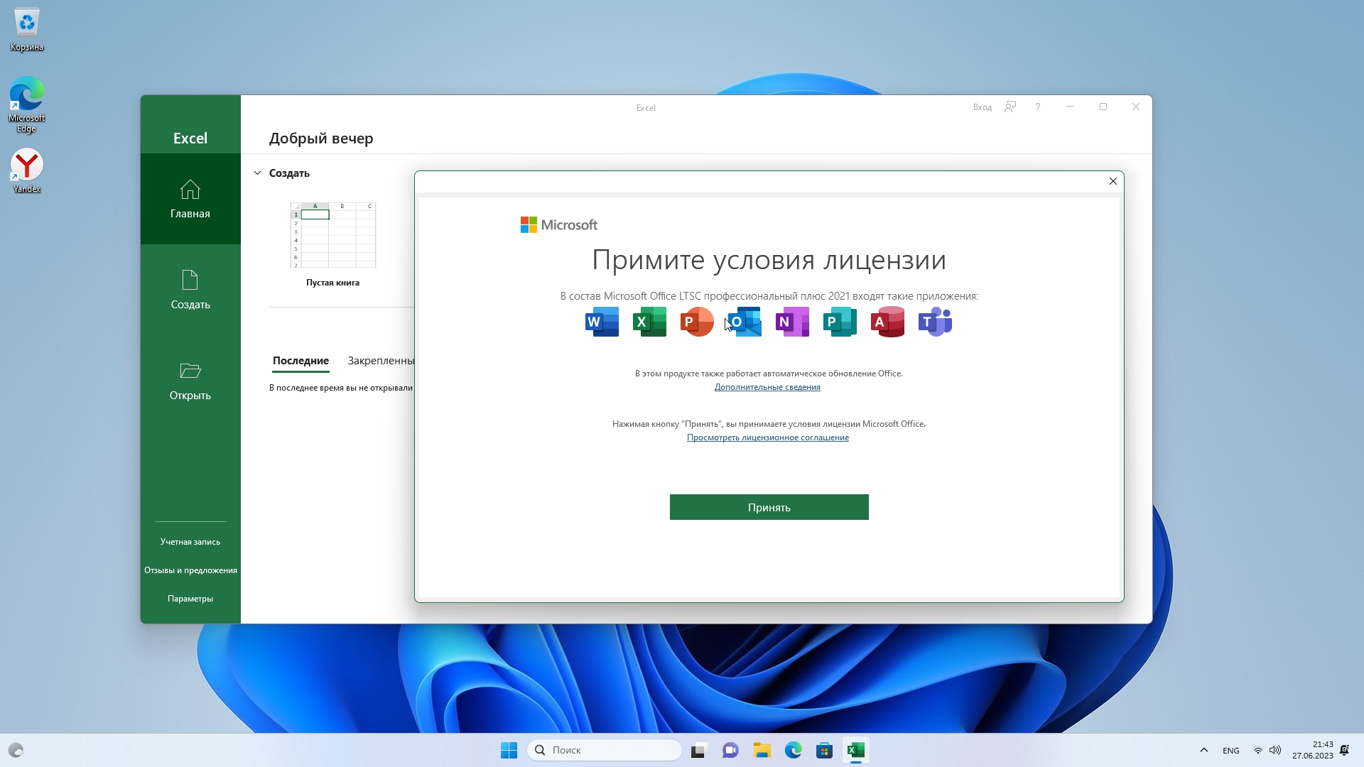Image resolution: width=1364 pixels, height=767 pixels.
Task: Open the Главная home sidebar item
Action: pyautogui.click(x=190, y=199)
